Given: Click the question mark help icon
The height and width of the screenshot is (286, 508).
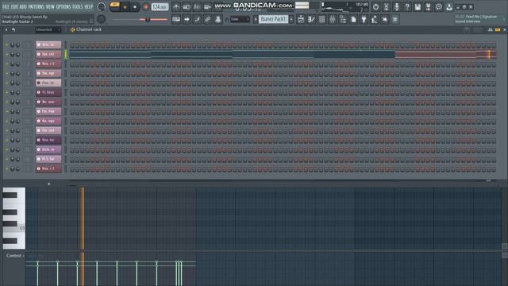Looking at the screenshot, I should 407,6.
